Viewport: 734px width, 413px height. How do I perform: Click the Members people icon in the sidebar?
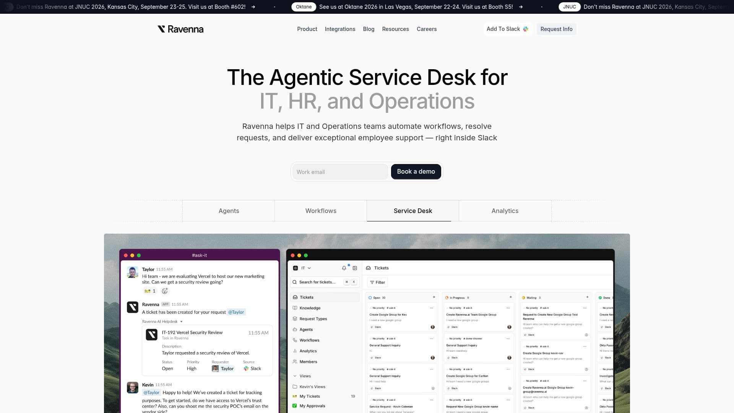[x=295, y=361]
